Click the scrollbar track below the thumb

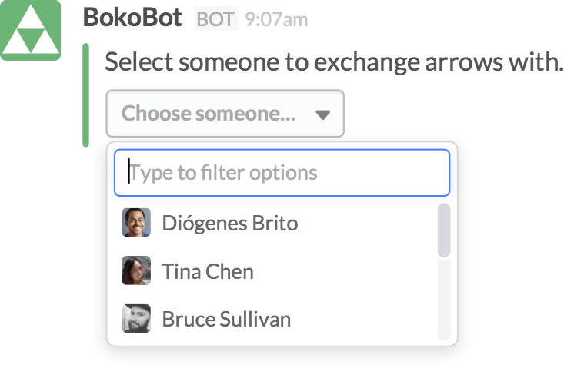(443, 300)
